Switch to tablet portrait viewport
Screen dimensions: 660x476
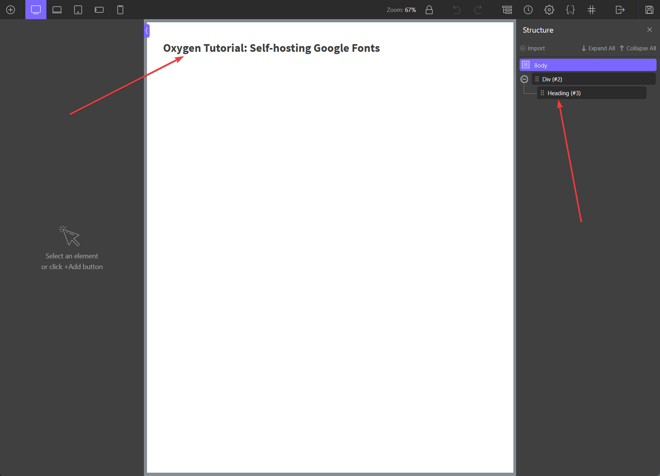pyautogui.click(x=78, y=10)
